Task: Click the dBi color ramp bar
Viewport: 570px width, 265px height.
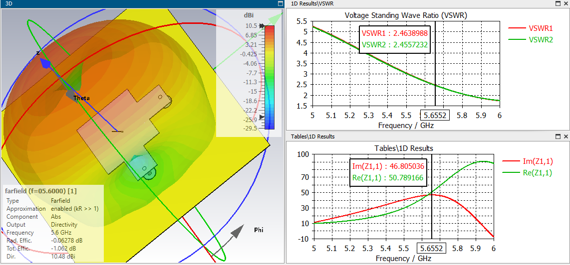Action: pyautogui.click(x=270, y=77)
